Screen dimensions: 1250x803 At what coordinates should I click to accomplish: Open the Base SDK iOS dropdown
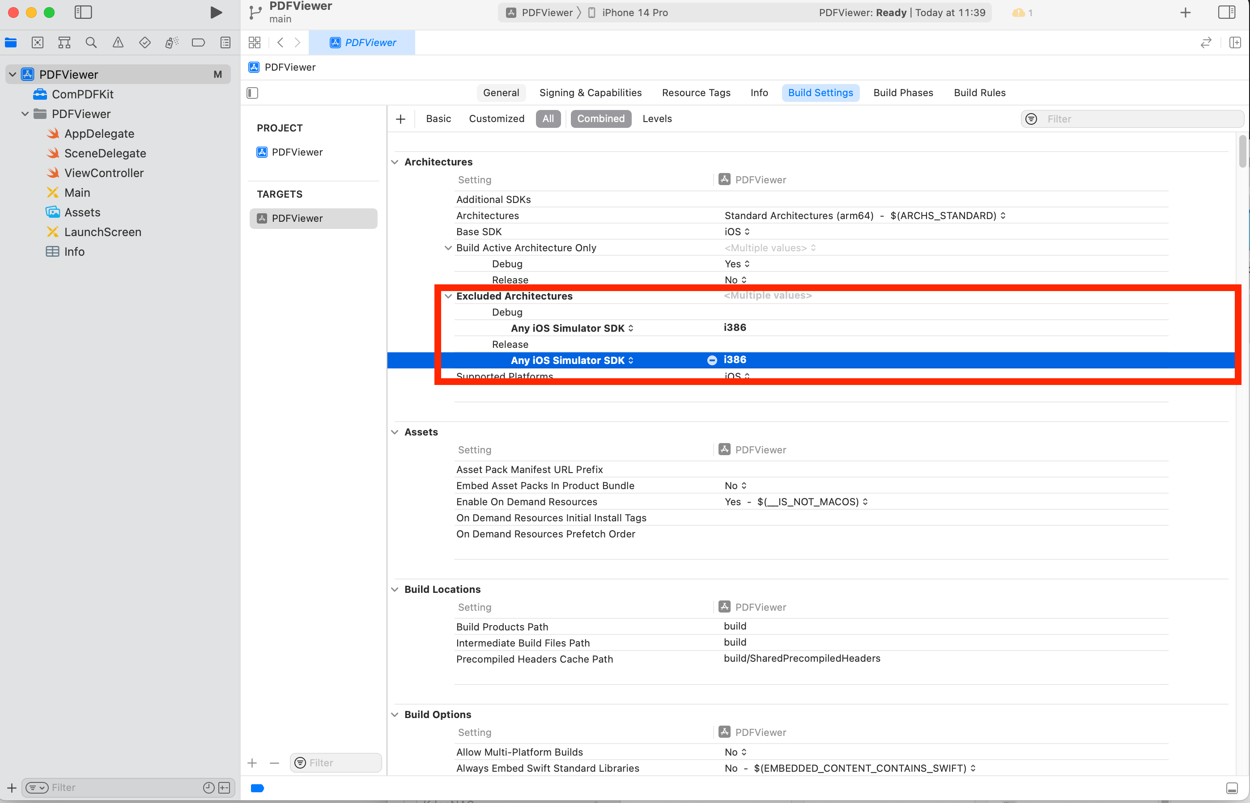click(737, 232)
